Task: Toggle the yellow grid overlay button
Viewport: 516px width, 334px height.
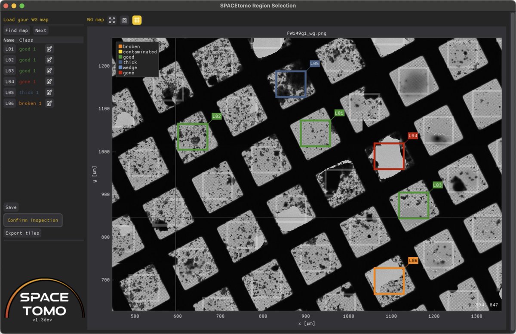Action: pos(137,20)
